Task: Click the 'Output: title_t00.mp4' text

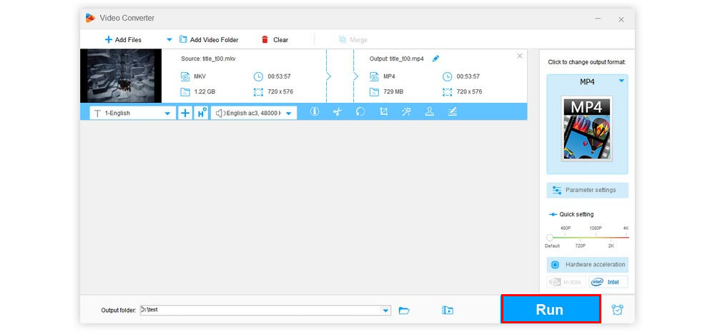Action: click(x=397, y=59)
